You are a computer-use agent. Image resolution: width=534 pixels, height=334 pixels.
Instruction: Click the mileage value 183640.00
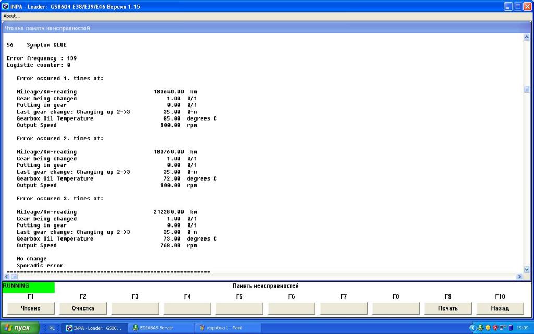tap(168, 92)
